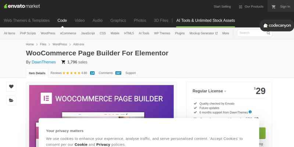Switch to the Reviews tab

coord(56,73)
